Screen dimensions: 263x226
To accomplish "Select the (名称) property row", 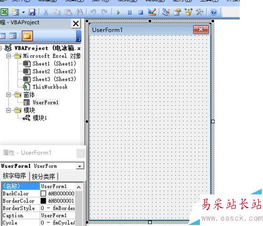I will coord(21,186).
